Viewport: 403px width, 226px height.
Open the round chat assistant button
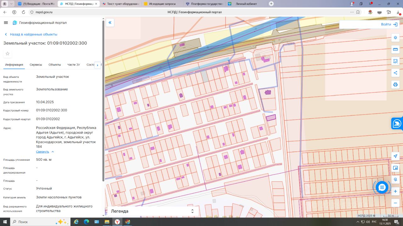(x=382, y=187)
